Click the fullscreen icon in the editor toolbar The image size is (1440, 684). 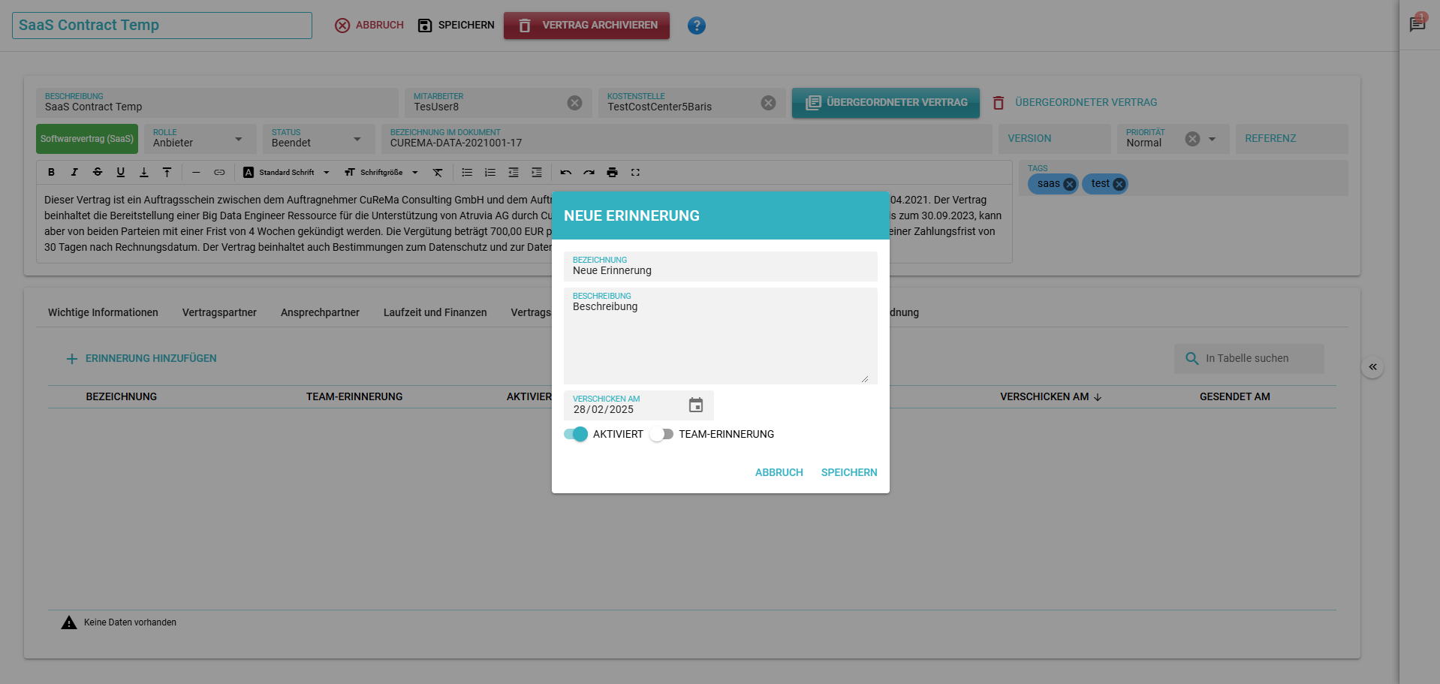coord(635,173)
